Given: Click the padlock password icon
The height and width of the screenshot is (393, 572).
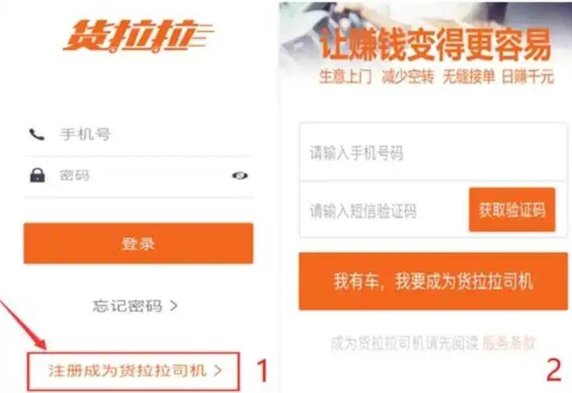Looking at the screenshot, I should pos(37,175).
